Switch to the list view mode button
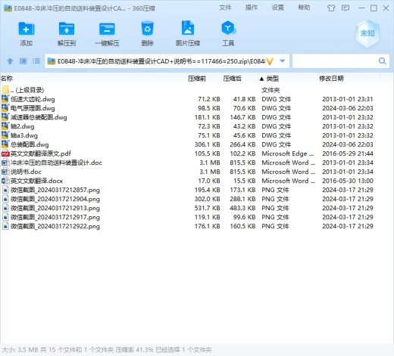The image size is (394, 356). [36, 61]
